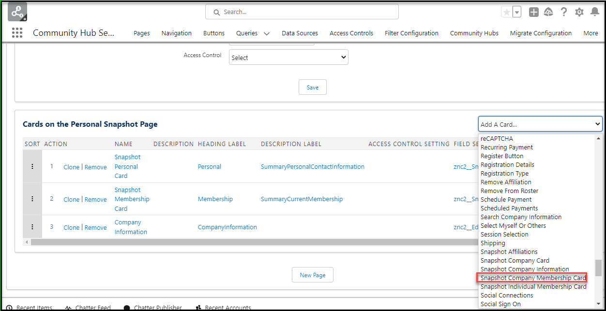Viewport: 606px width, 311px height.
Task: Switch to the Data Sources tab
Action: pyautogui.click(x=300, y=33)
